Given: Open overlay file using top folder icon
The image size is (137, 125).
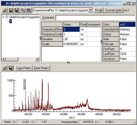Looking at the screenshot, I should [x=5, y=10].
